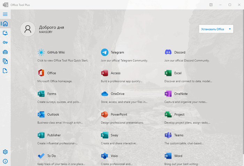The height and width of the screenshot is (166, 244).
Task: Open the document convert sidebar icon
Action: tap(5, 61)
